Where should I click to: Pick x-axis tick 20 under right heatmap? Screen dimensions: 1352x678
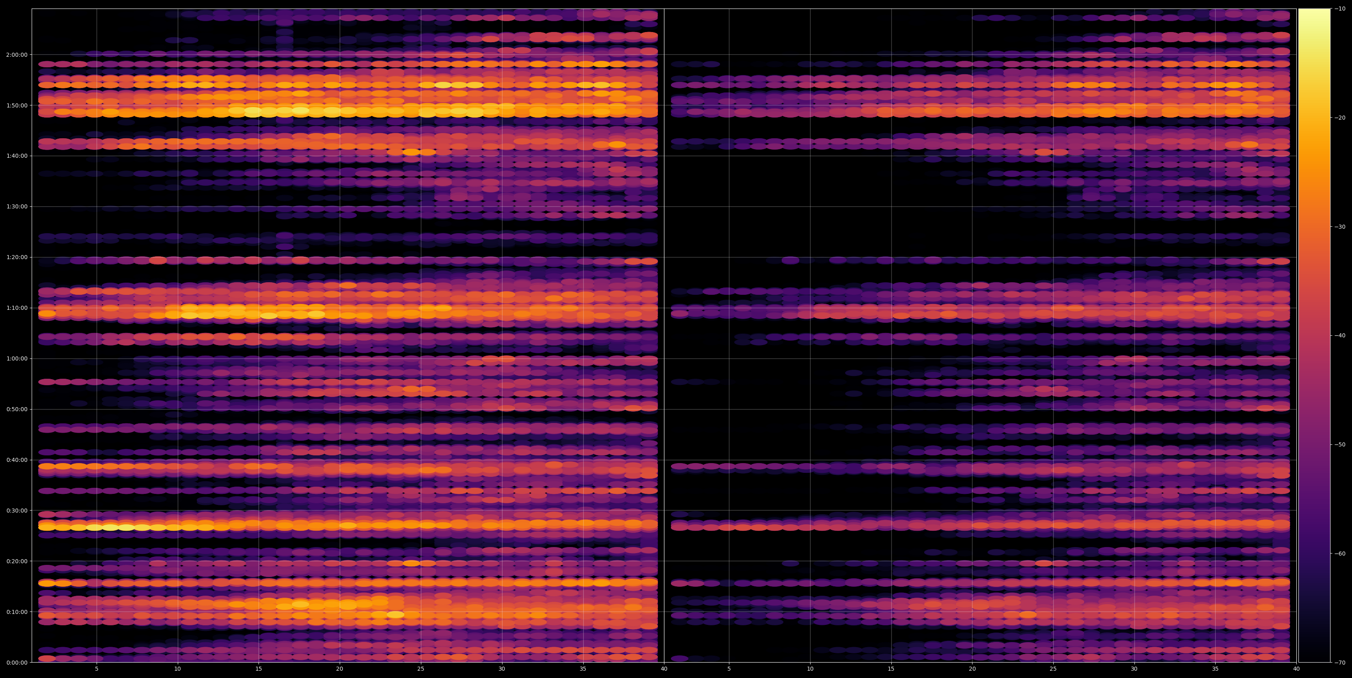(x=972, y=669)
